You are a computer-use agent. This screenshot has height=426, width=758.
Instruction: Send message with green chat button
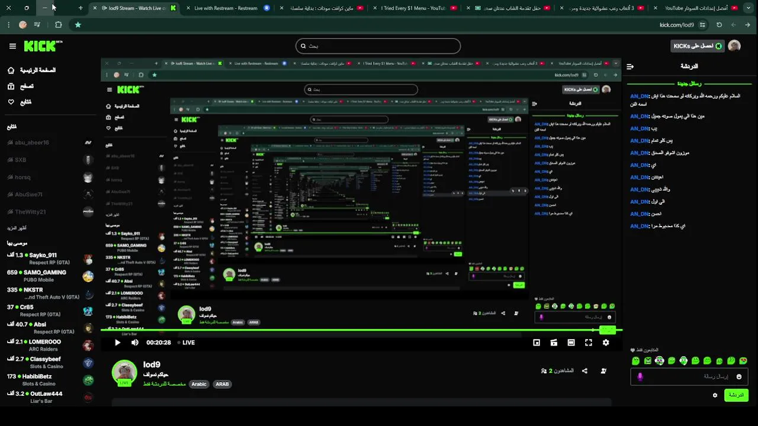(736, 395)
